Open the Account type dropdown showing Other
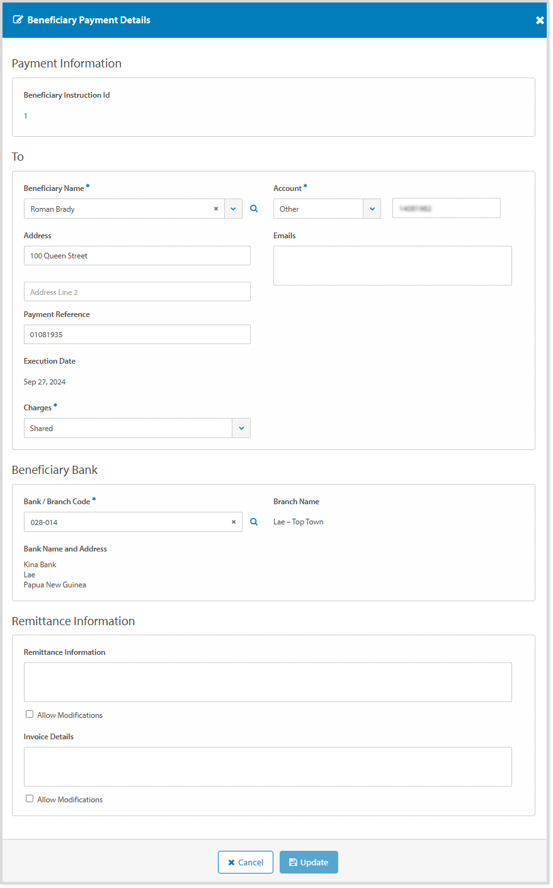Image resolution: width=553 pixels, height=888 pixels. (x=372, y=208)
